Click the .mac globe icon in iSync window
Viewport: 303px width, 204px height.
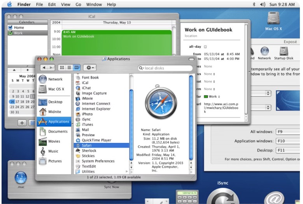pos(21,177)
